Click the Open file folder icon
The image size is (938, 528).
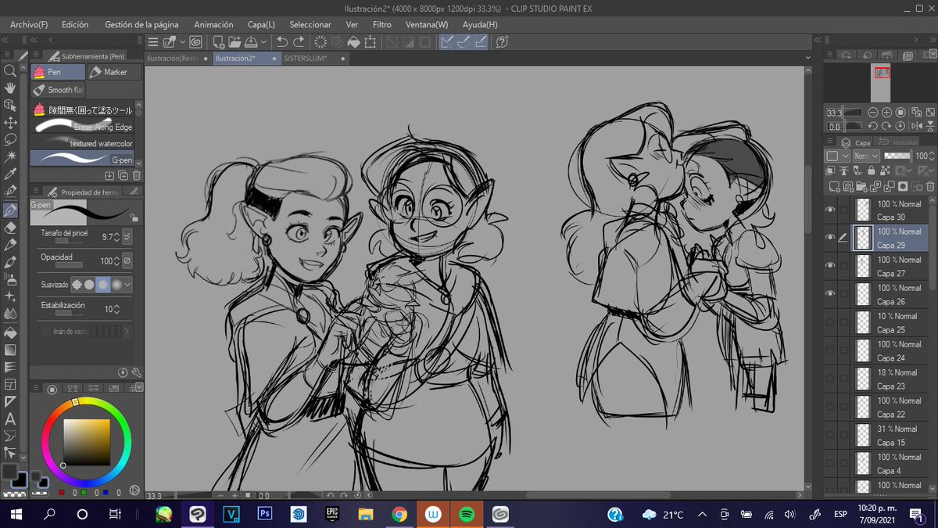(x=235, y=42)
